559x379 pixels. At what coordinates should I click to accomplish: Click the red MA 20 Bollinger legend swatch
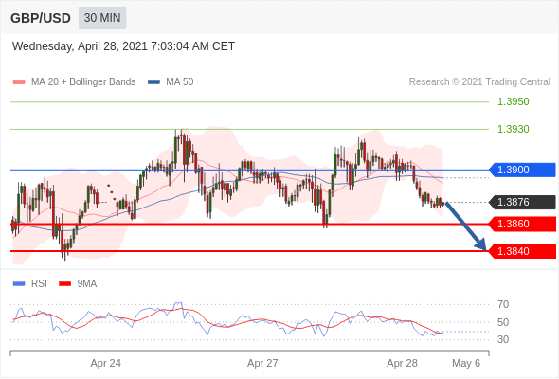(19, 82)
